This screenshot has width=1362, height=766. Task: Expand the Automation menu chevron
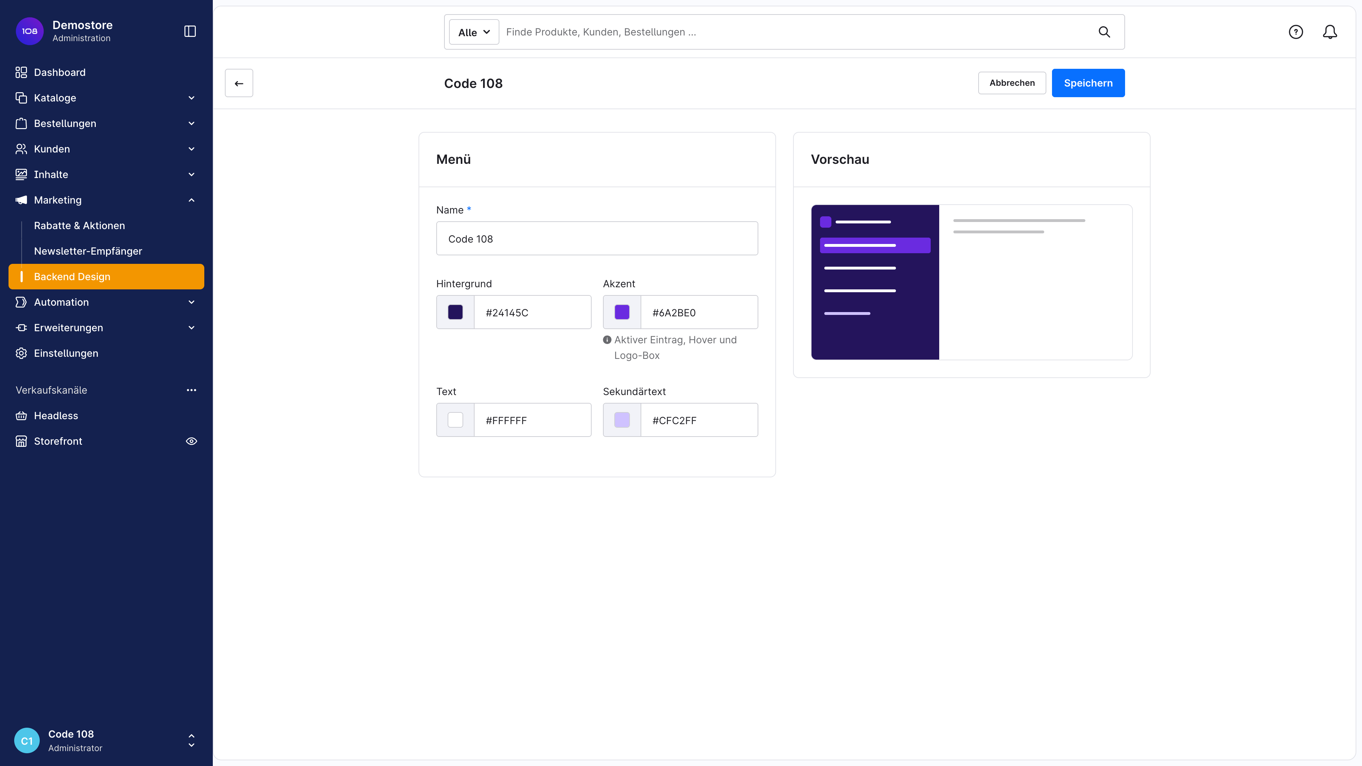coord(192,302)
